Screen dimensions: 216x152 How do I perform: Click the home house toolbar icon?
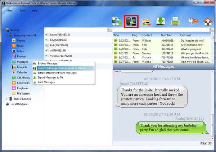[208, 22]
